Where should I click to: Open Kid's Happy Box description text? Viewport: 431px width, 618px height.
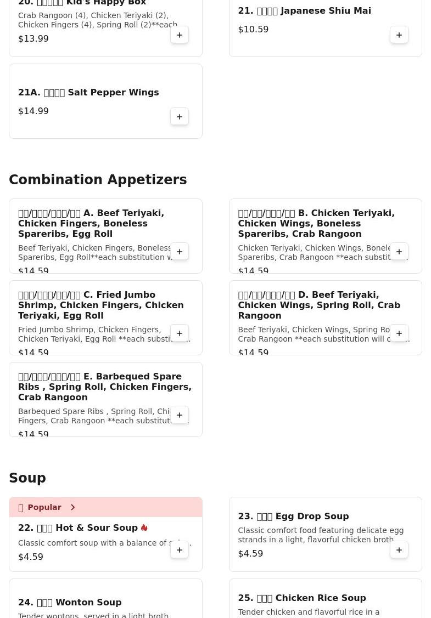(98, 20)
